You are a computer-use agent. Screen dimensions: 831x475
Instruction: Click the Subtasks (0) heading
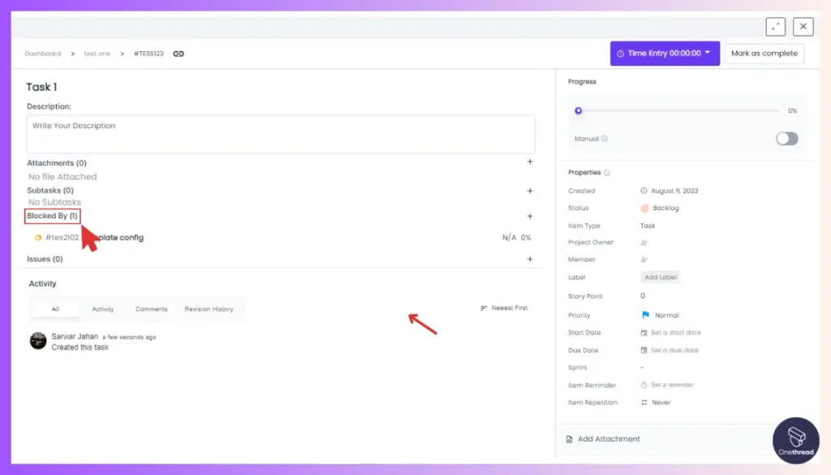pyautogui.click(x=50, y=190)
